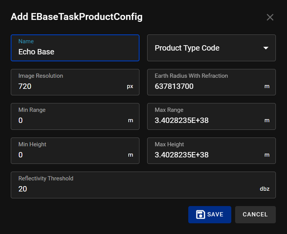Screen dimensions: 287x234
Task: Close the Add EBaseTaskProductConfig dialog
Action: click(x=270, y=17)
